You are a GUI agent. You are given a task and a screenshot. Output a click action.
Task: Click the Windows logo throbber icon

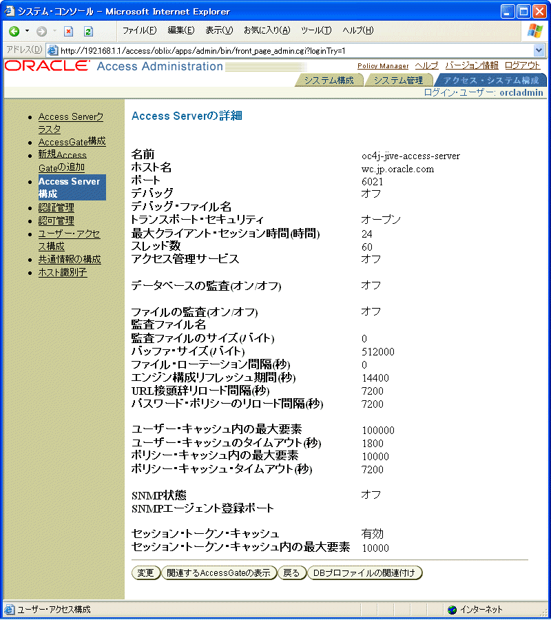tap(534, 30)
